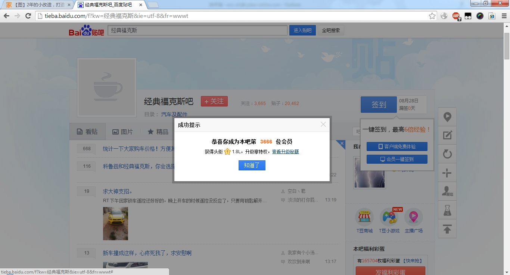Screen dimensions: 510x275
Task: Go back to the previous page
Action: click(x=6, y=16)
